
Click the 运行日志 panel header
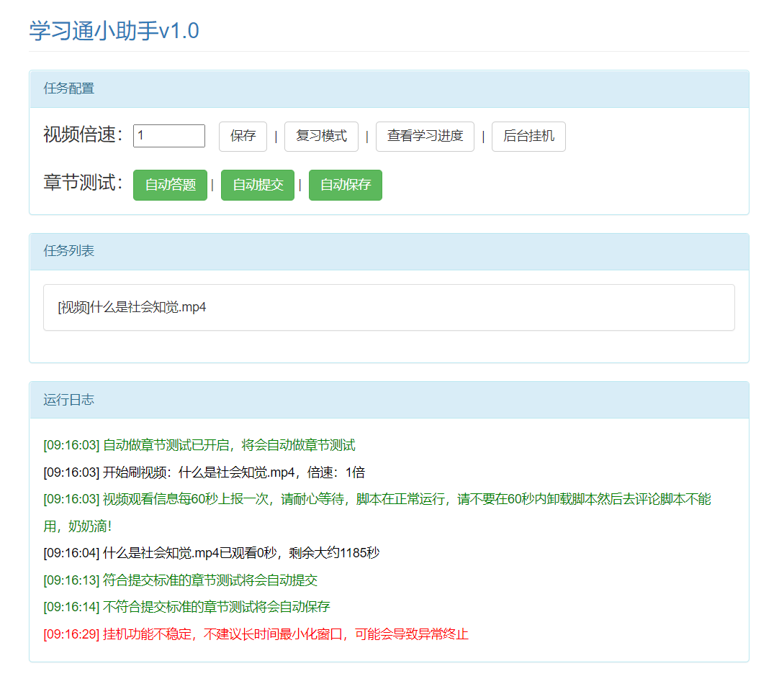389,400
